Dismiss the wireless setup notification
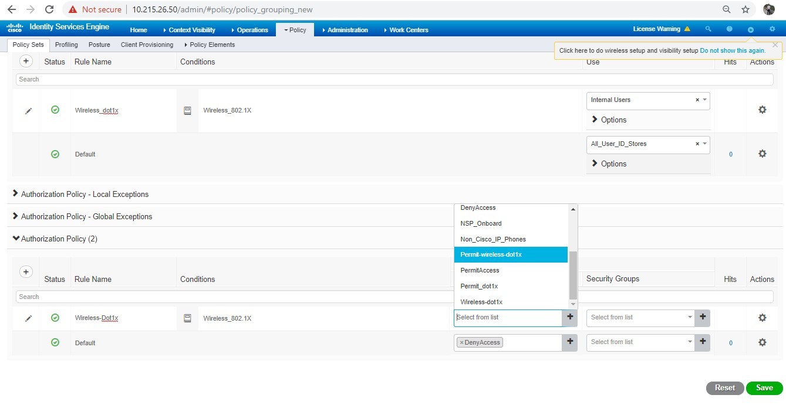 point(775,45)
